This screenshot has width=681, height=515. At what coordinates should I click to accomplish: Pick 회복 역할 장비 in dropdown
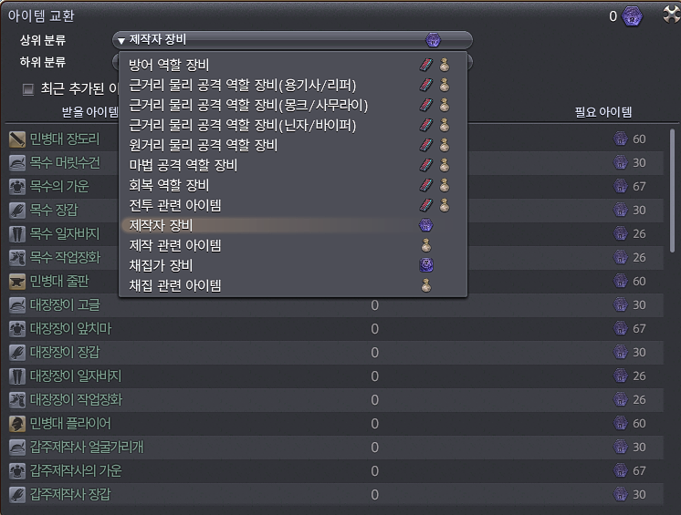coord(292,185)
